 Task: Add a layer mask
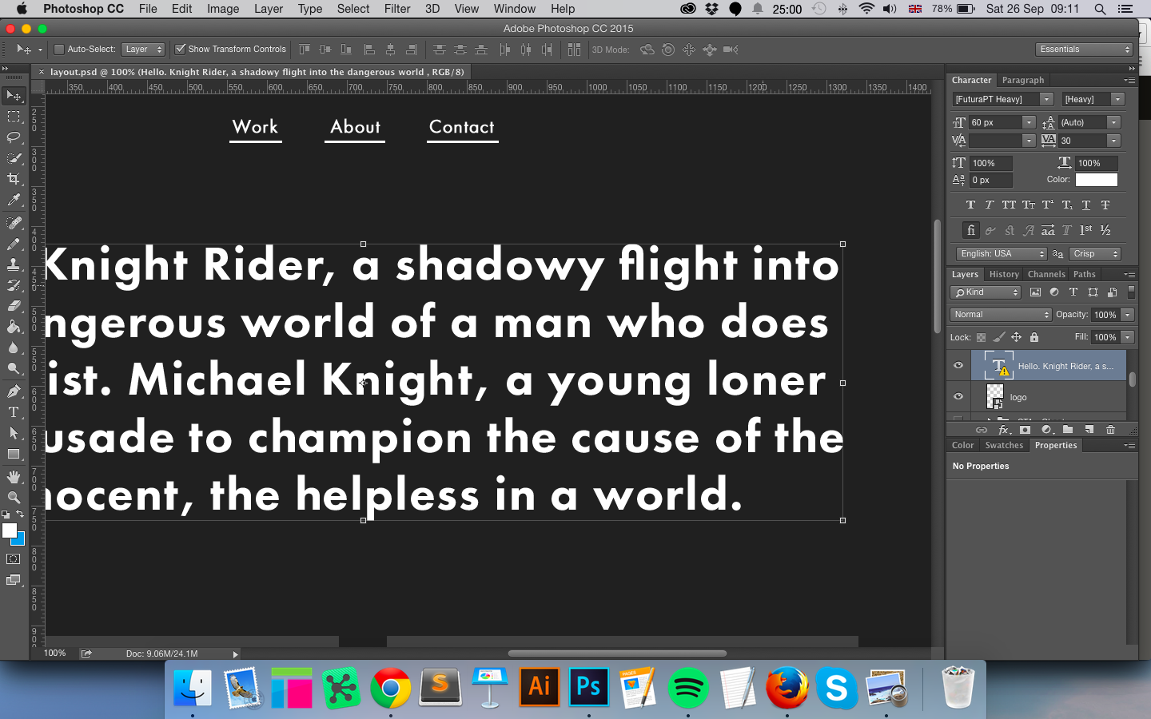coord(1026,430)
